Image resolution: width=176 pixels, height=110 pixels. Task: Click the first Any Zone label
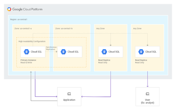coord(100,29)
